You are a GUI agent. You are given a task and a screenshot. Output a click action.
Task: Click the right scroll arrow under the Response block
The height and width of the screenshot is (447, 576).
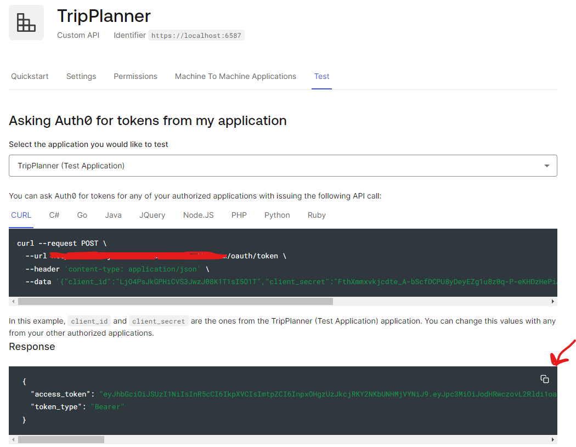pos(554,439)
